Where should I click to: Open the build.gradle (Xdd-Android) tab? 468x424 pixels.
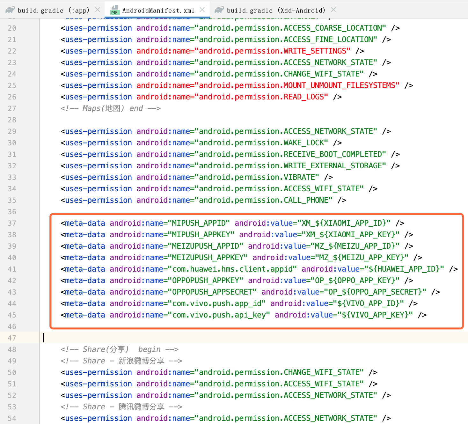point(276,10)
